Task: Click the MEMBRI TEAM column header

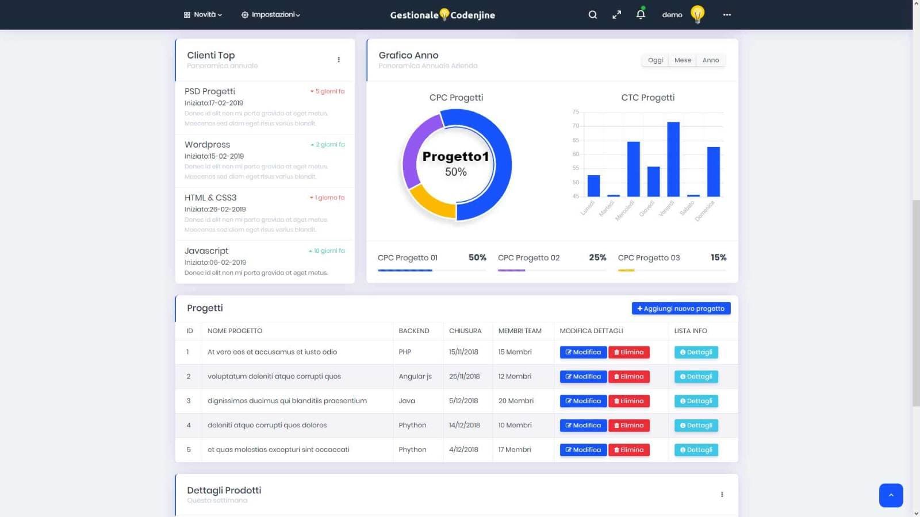Action: 520,331
